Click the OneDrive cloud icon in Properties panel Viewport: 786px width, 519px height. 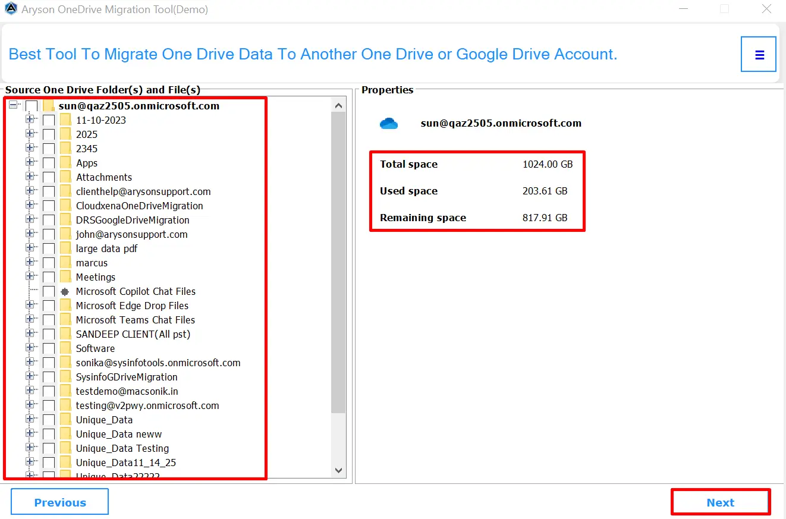tap(389, 123)
